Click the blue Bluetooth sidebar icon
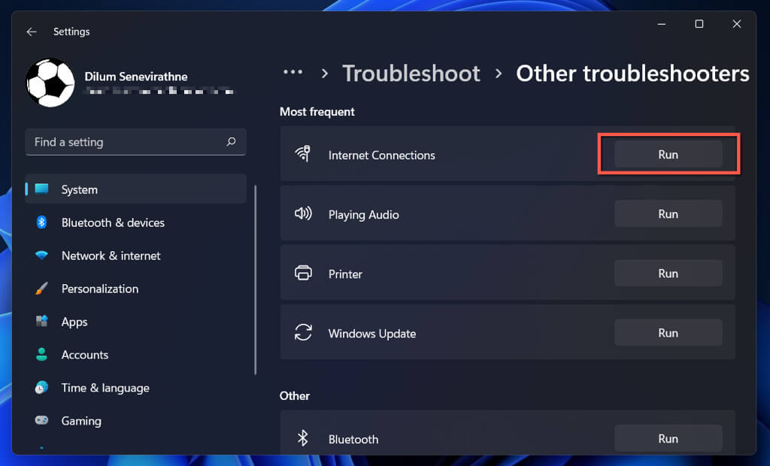This screenshot has width=770, height=466. click(x=42, y=222)
